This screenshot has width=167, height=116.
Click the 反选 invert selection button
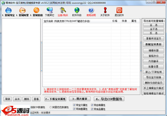[x=153, y=33]
